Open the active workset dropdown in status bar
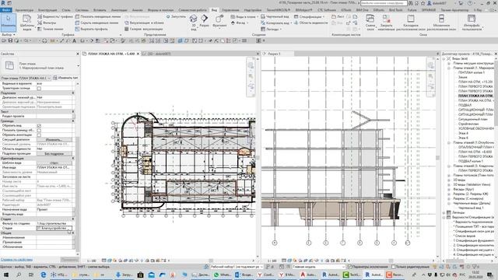Viewport: 498px width, 280px height. point(237,267)
